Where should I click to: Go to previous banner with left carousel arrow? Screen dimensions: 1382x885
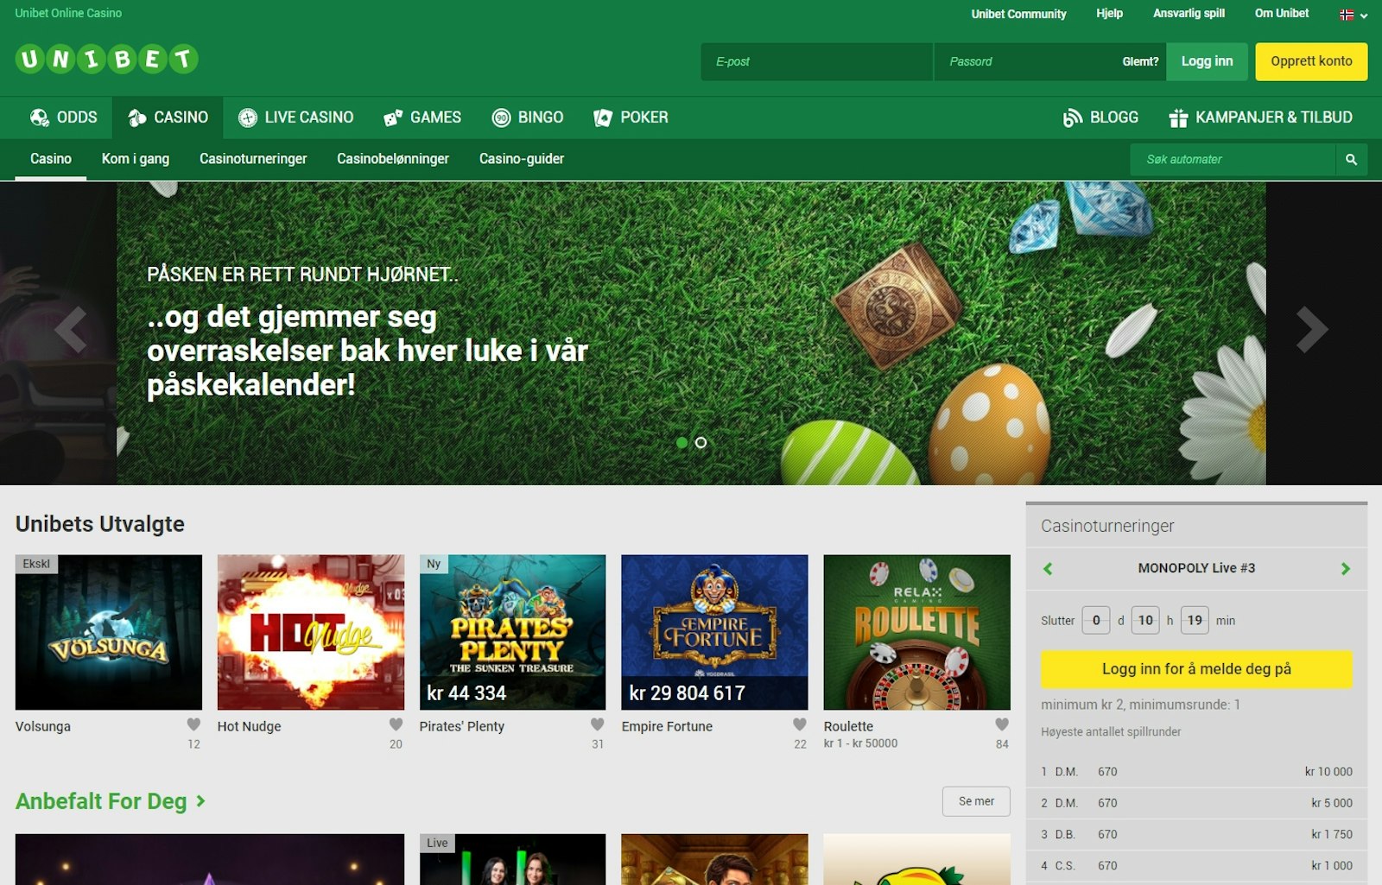[x=69, y=328]
